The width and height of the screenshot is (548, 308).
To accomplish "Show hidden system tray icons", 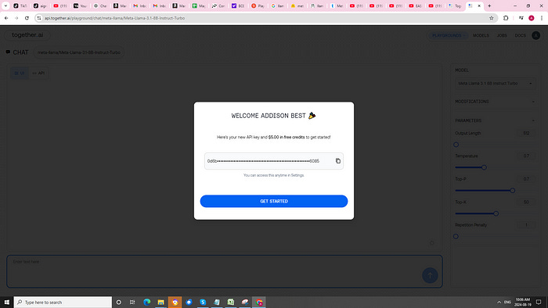I will [x=499, y=302].
